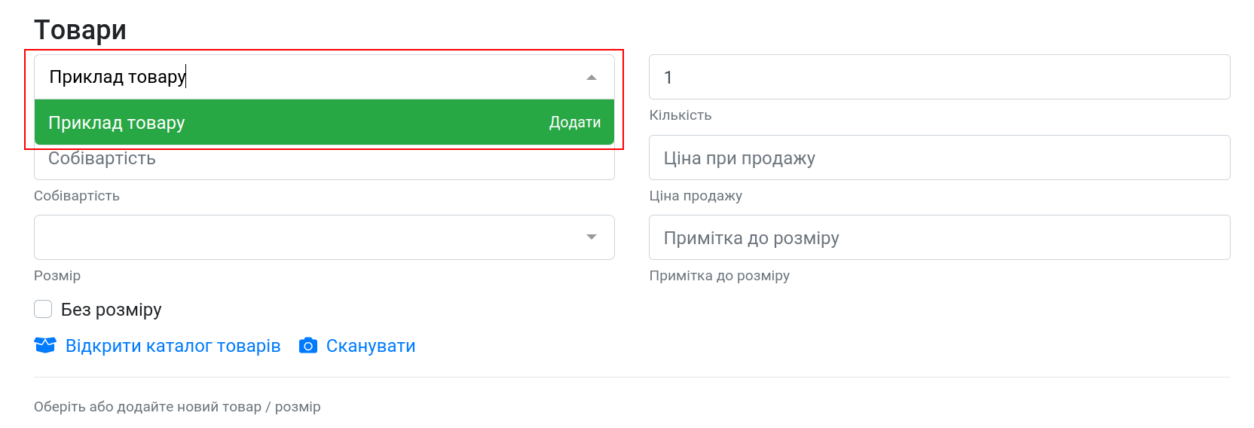The height and width of the screenshot is (428, 1254).
Task: Collapse the product search dropdown arrow
Action: coord(592,78)
